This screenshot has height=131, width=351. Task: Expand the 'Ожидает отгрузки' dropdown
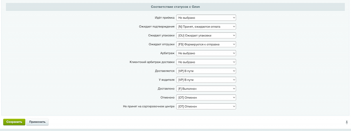[x=206, y=44]
